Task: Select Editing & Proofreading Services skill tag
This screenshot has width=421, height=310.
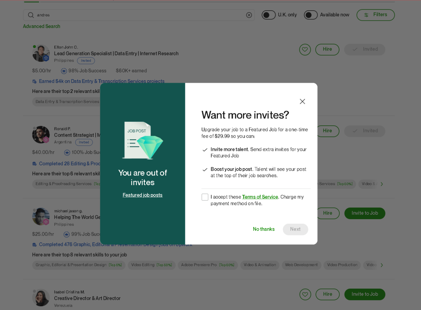Action: click(x=67, y=184)
